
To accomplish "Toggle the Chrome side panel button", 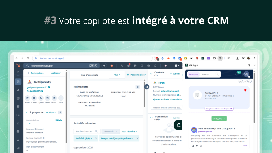I will [220, 58].
